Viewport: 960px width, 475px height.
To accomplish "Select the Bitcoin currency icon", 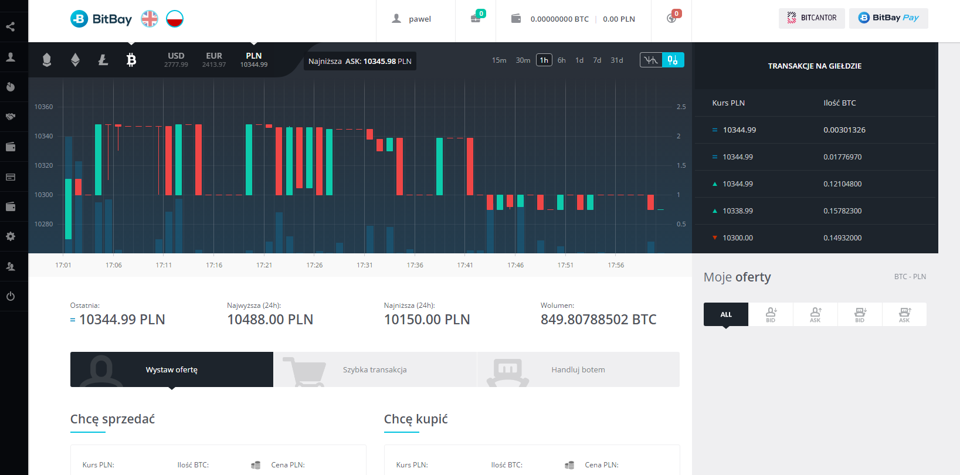I will 131,59.
